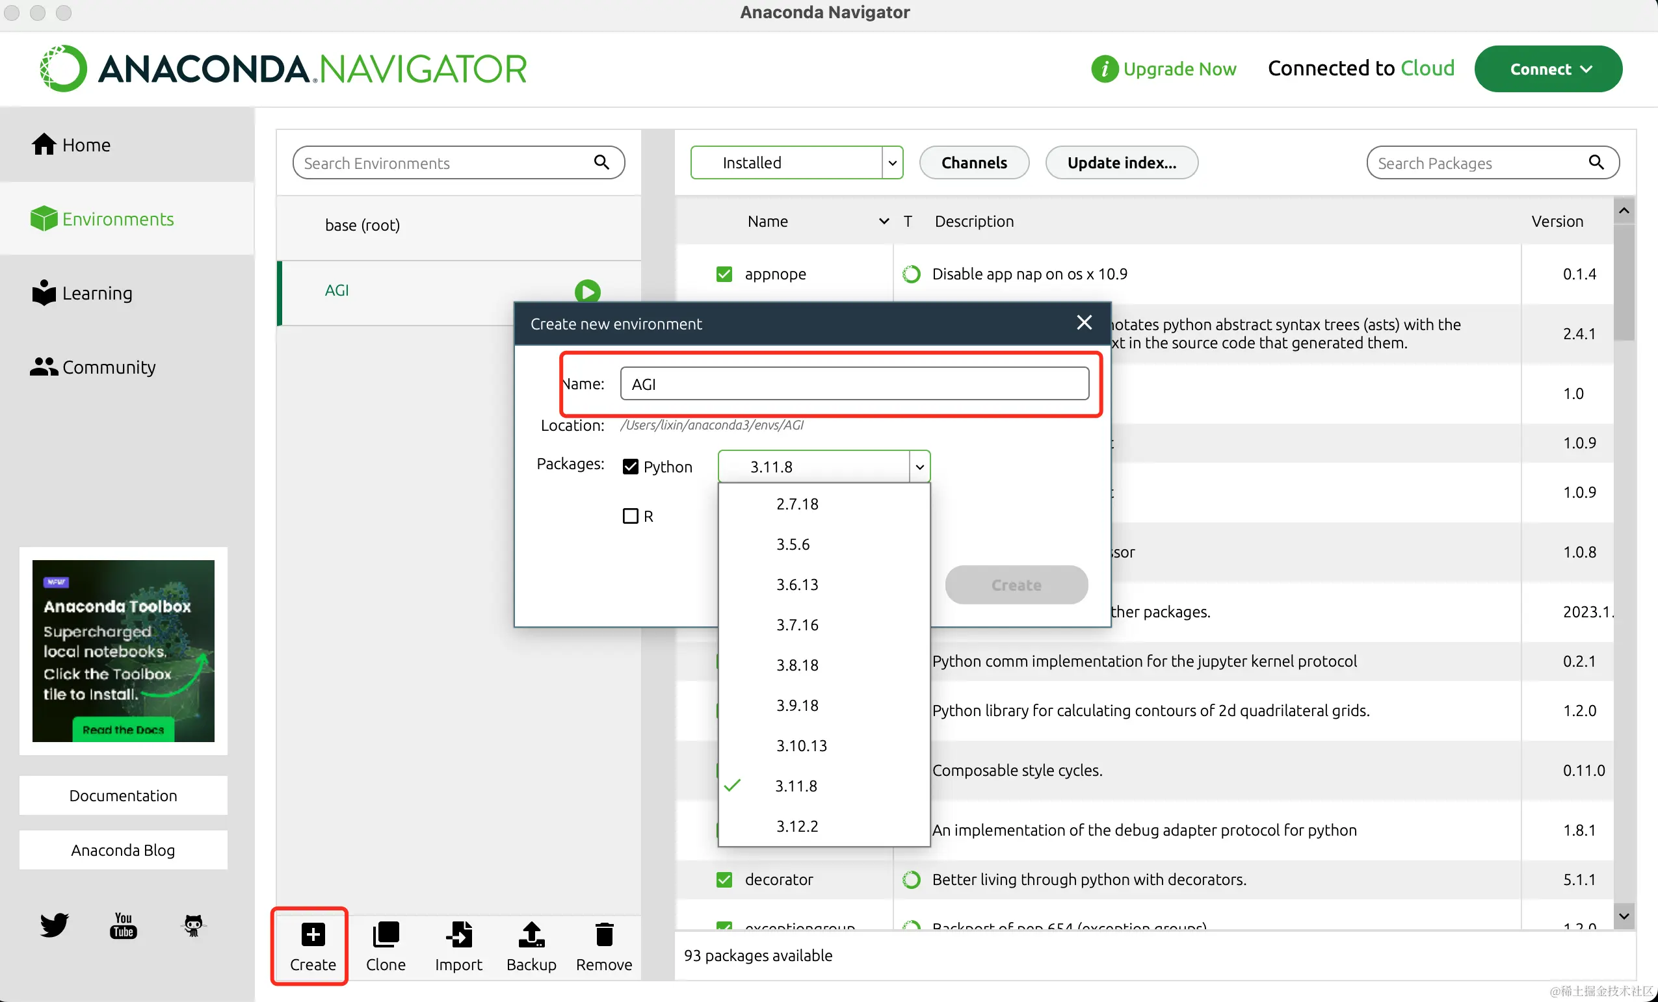Click the Clone environment icon
The image size is (1658, 1002).
(386, 935)
